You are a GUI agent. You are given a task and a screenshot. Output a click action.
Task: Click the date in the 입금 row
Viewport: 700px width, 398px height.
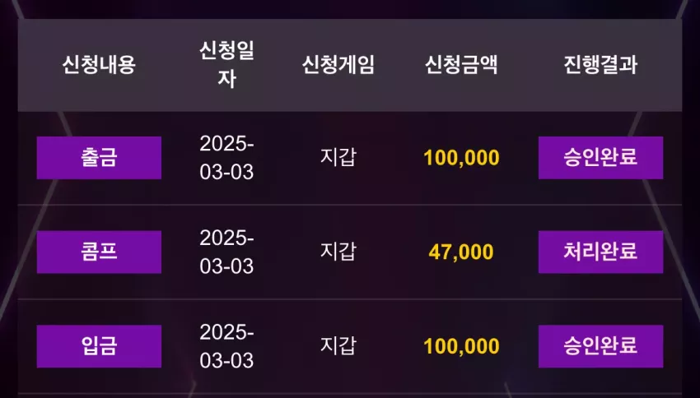pyautogui.click(x=226, y=346)
